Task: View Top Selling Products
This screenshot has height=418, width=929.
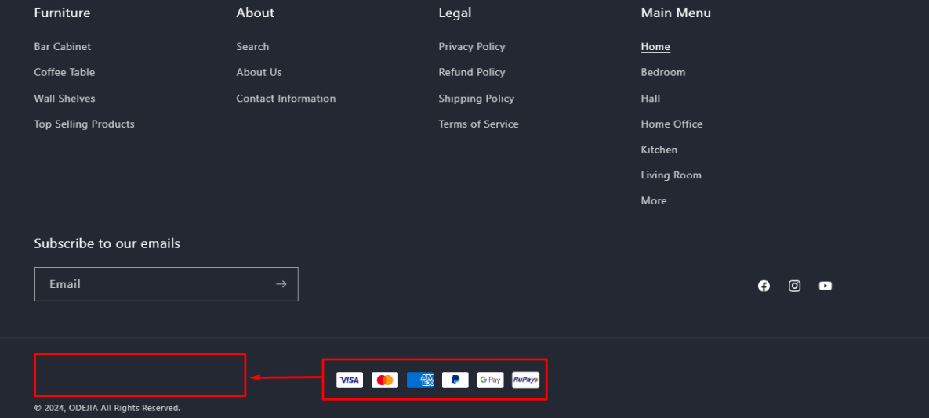Action: tap(84, 124)
